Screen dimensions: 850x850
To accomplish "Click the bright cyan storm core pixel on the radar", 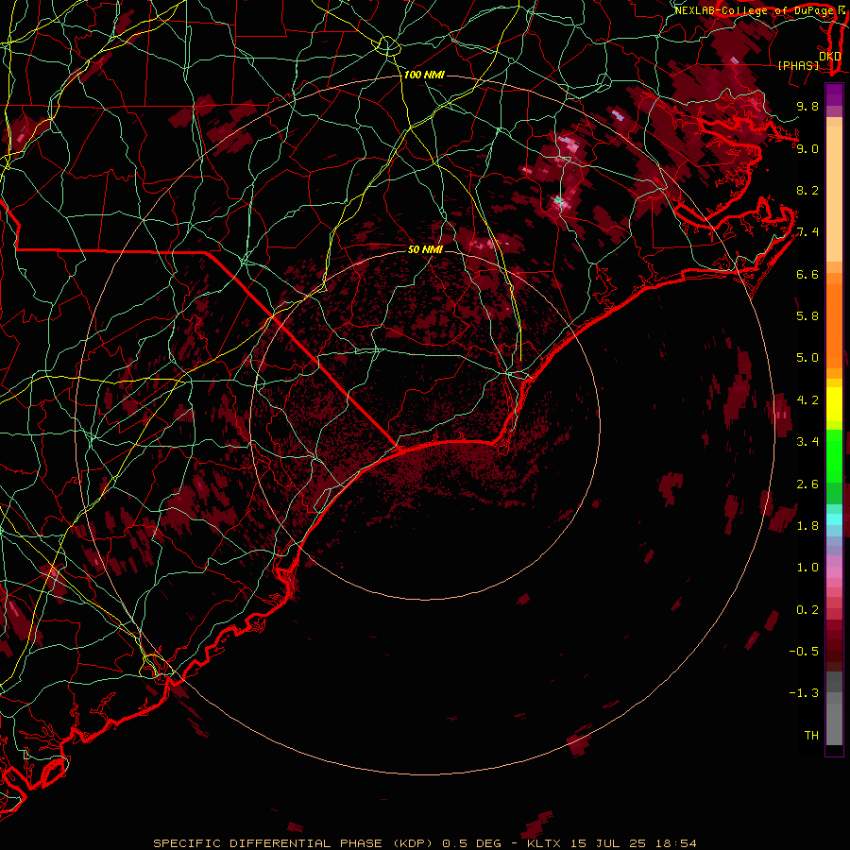I will coord(558,201).
